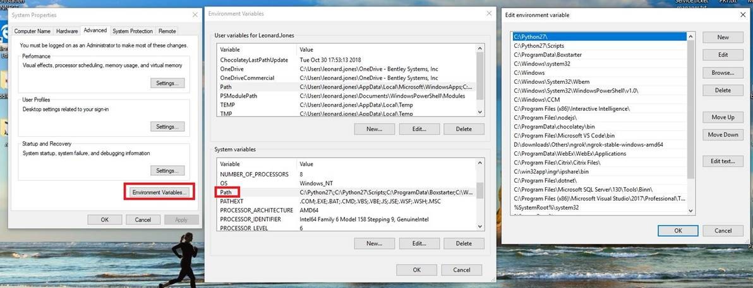Close the Edit environment variable dialog
Image resolution: width=753 pixels, height=288 pixels.
pyautogui.click(x=743, y=15)
